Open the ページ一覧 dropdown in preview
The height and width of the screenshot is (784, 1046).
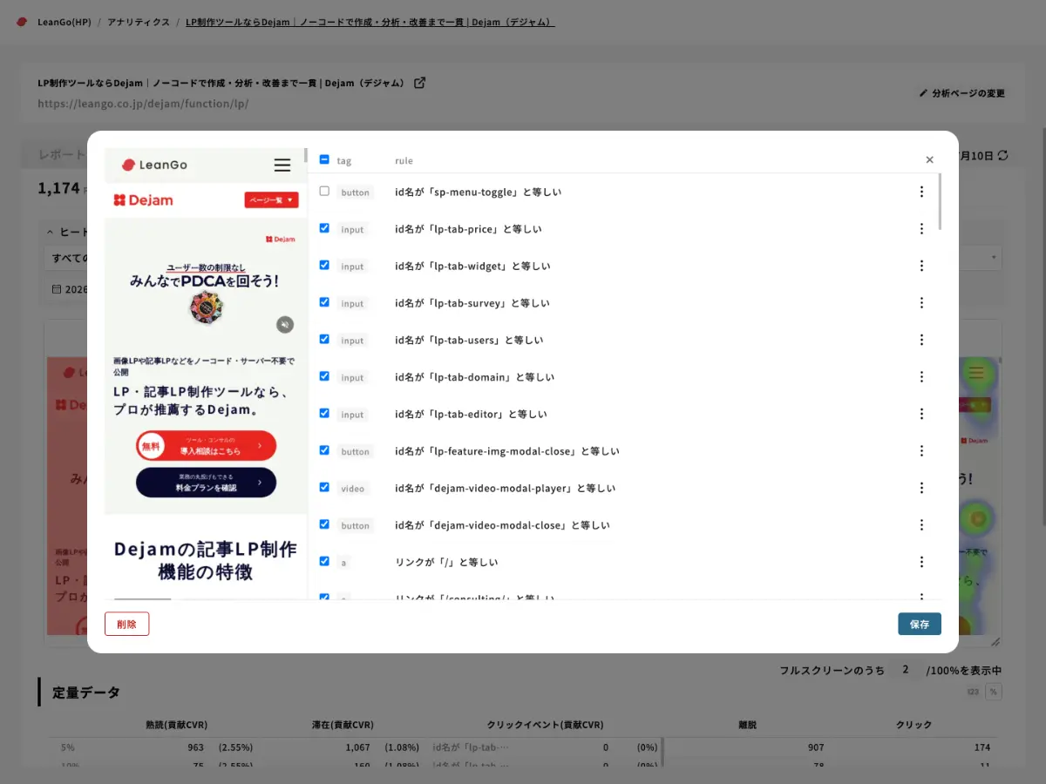(x=271, y=200)
